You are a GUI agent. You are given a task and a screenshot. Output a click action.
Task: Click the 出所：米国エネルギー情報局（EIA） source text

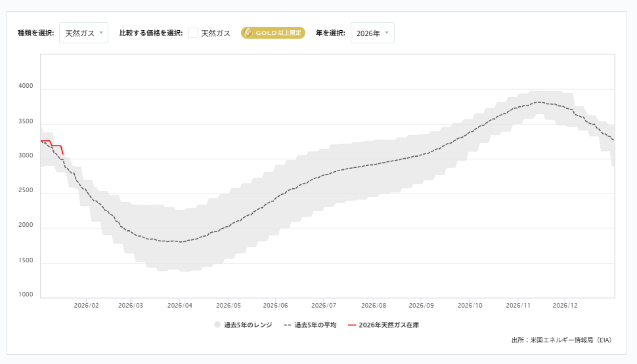[562, 340]
